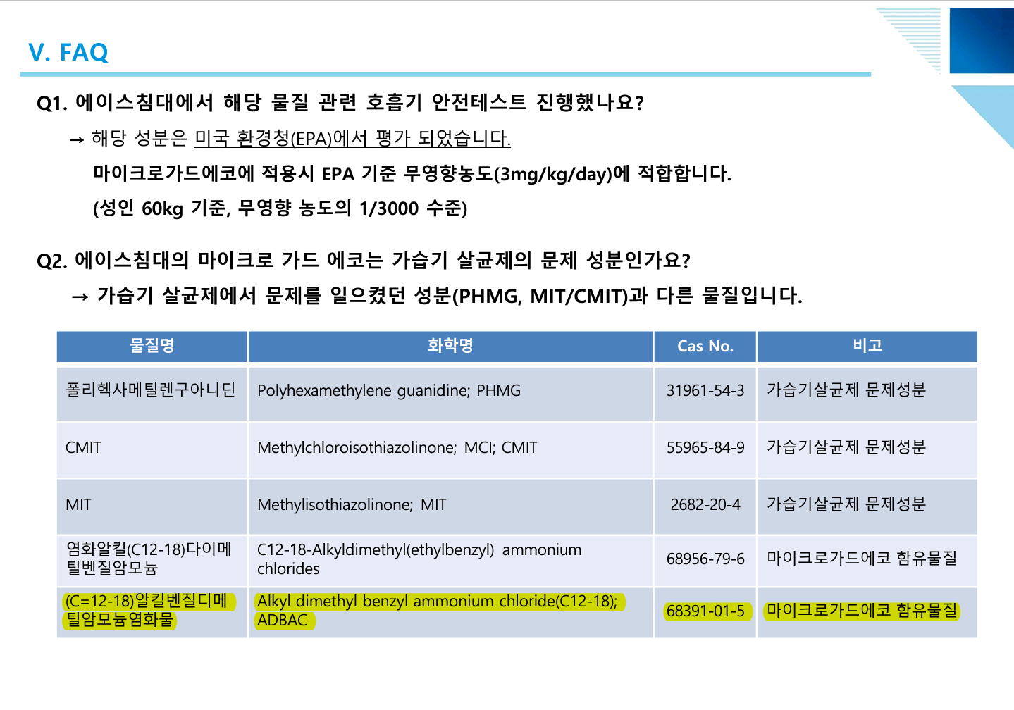Click the answer line mentioning PHMG, MIT/CMIT

(x=450, y=296)
